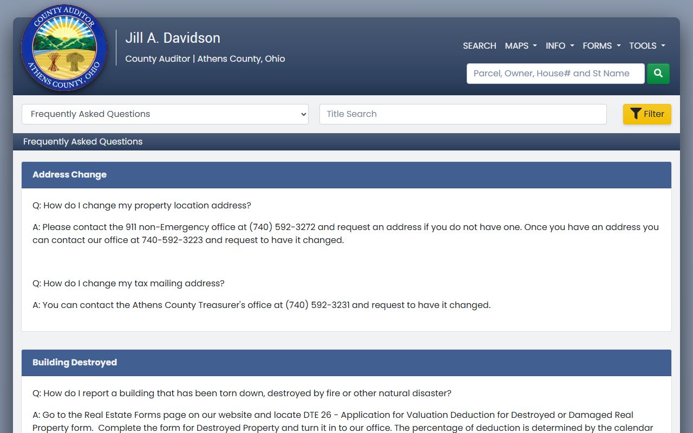Click into the Title Search field
Screen dimensions: 693x433
click(x=462, y=114)
